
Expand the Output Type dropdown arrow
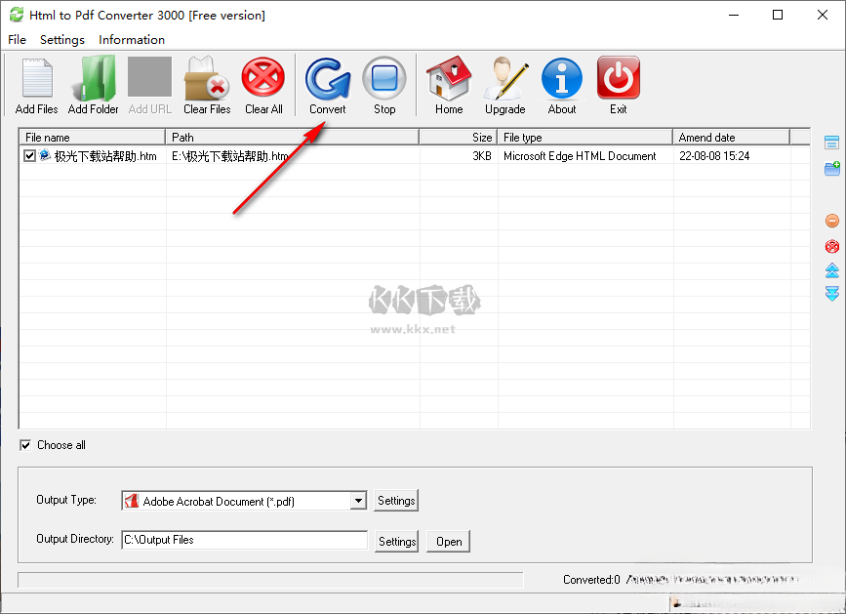358,501
